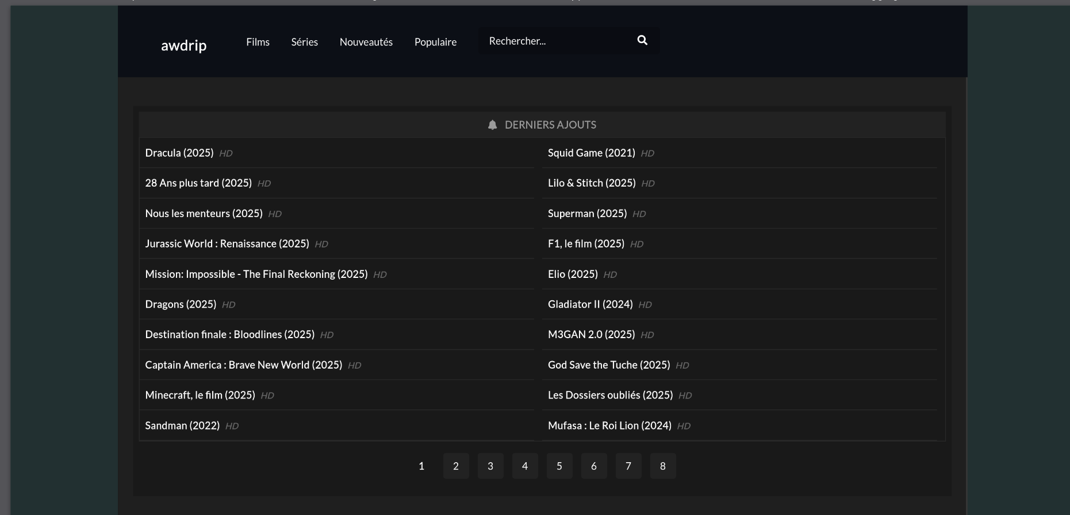Click the HD tag next to Dracula

(x=226, y=153)
